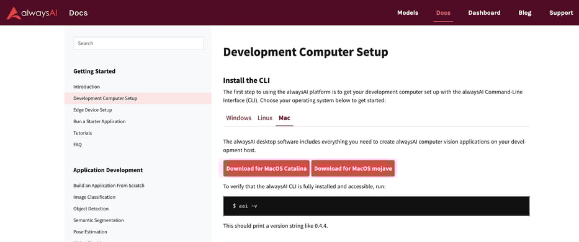Click Download for MacOS mojave button
Screen dimensions: 579x242
353,169
